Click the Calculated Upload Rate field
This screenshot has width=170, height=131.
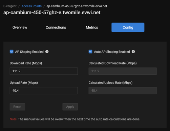tap(123, 91)
